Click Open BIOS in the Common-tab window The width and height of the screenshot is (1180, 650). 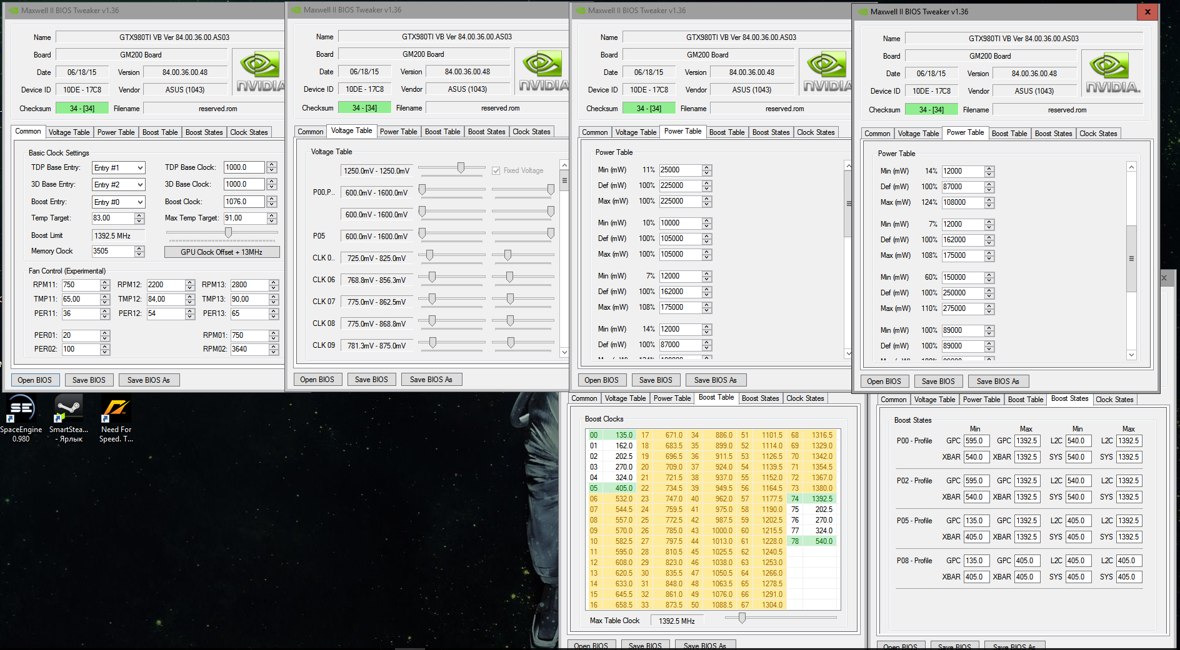pos(35,380)
